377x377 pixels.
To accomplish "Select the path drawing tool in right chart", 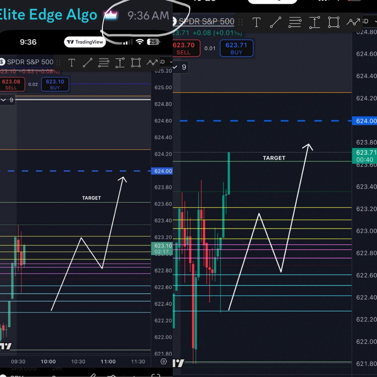I will coord(353,22).
